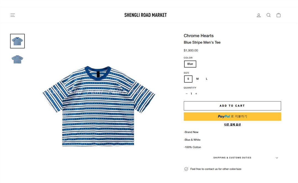Choose size M

pyautogui.click(x=197, y=79)
